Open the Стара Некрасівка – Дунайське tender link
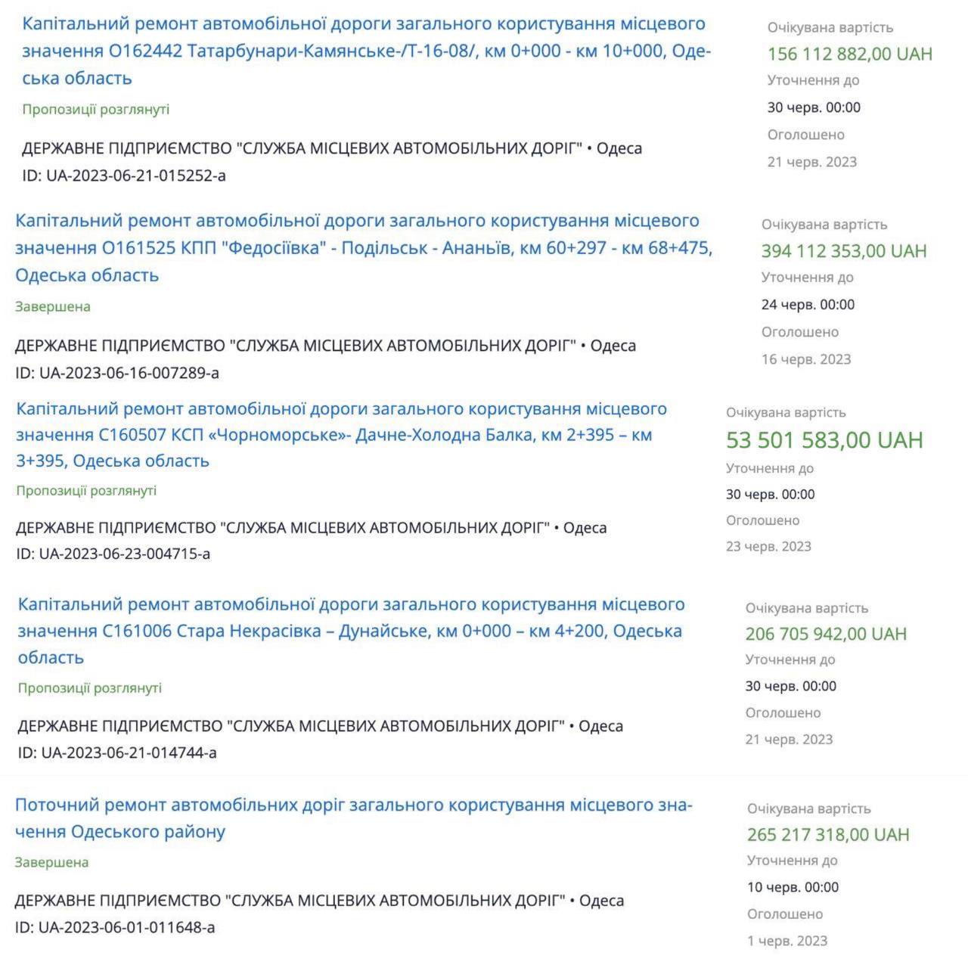This screenshot has width=968, height=968. pos(350,630)
